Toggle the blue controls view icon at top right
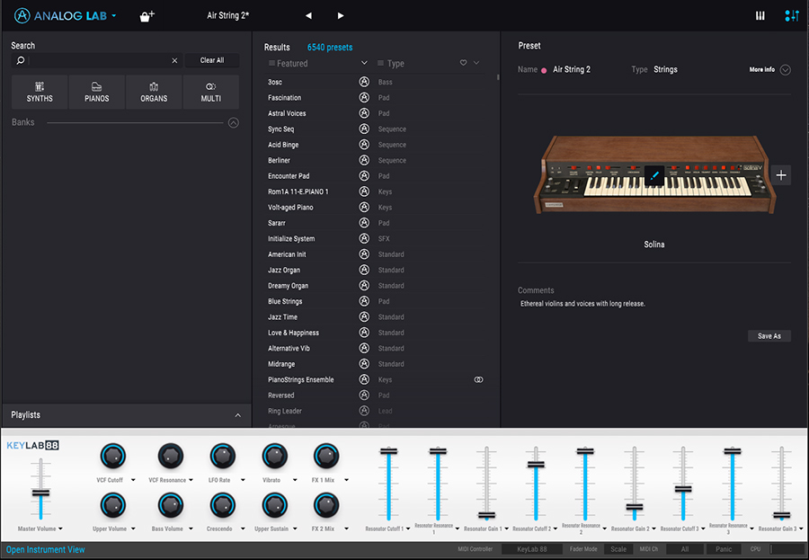The height and width of the screenshot is (560, 809). click(x=792, y=16)
